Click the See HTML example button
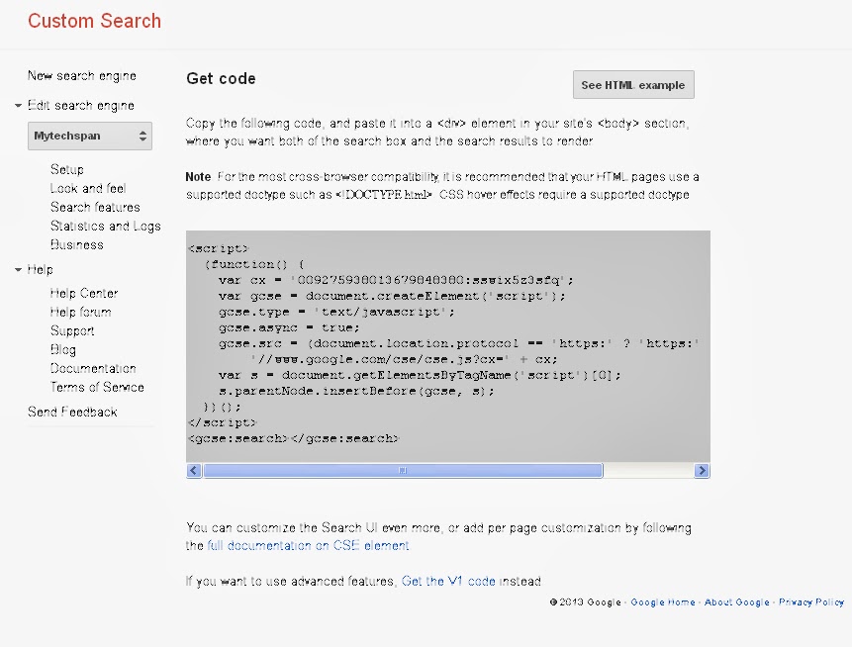 [x=633, y=85]
